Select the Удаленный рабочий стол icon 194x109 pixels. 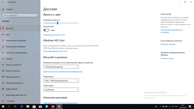click(x=3, y=95)
